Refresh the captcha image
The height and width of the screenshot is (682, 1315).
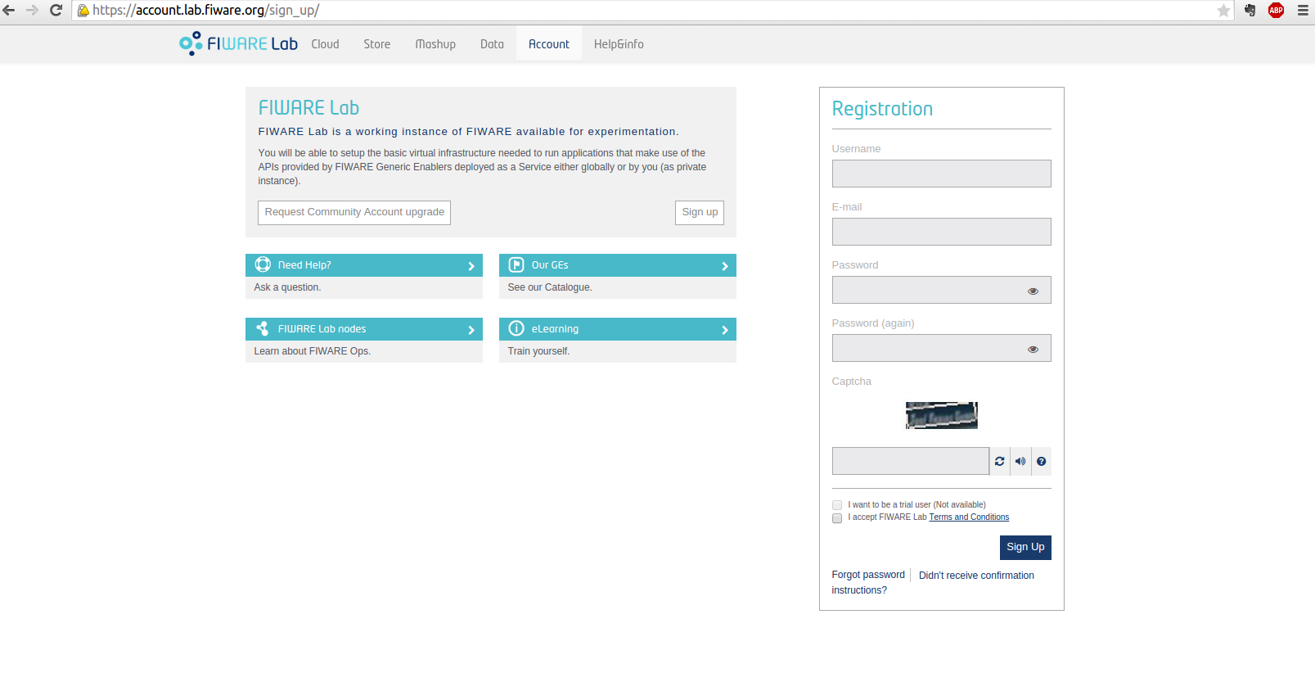1000,461
